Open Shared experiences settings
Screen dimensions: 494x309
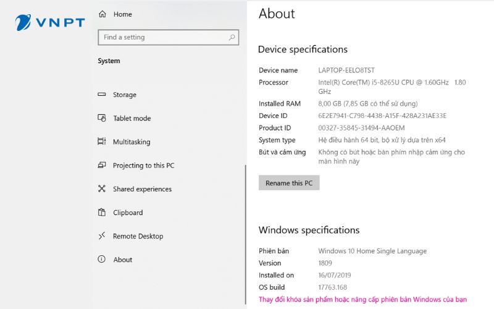coord(142,190)
